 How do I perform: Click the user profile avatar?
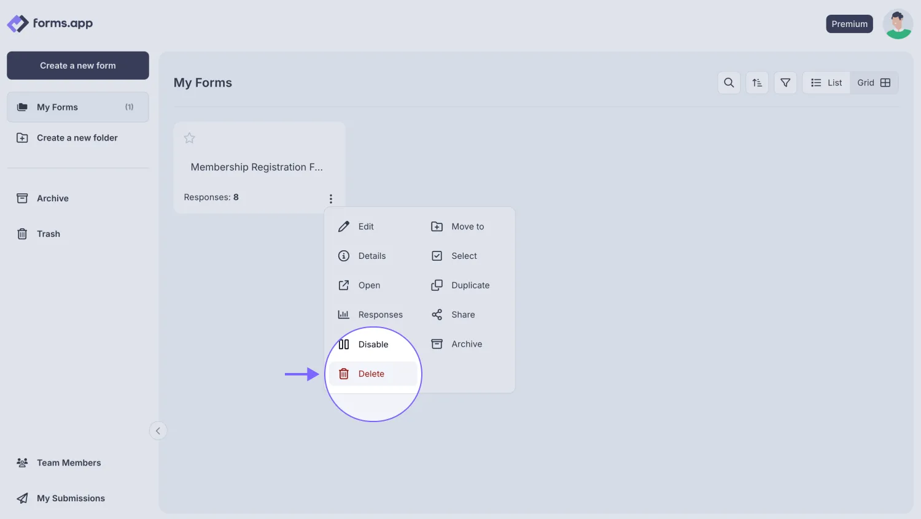(x=898, y=23)
